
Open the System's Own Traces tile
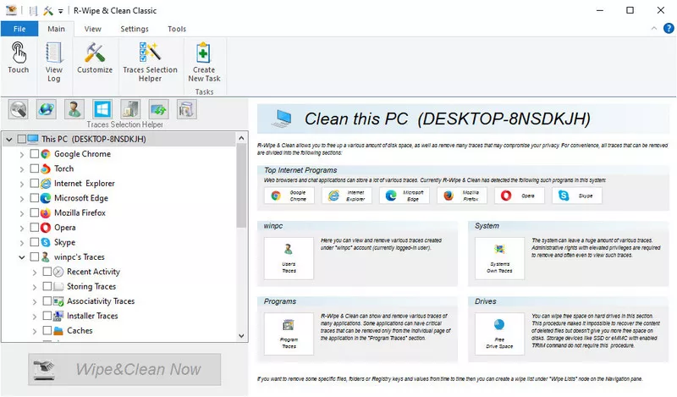pos(499,258)
